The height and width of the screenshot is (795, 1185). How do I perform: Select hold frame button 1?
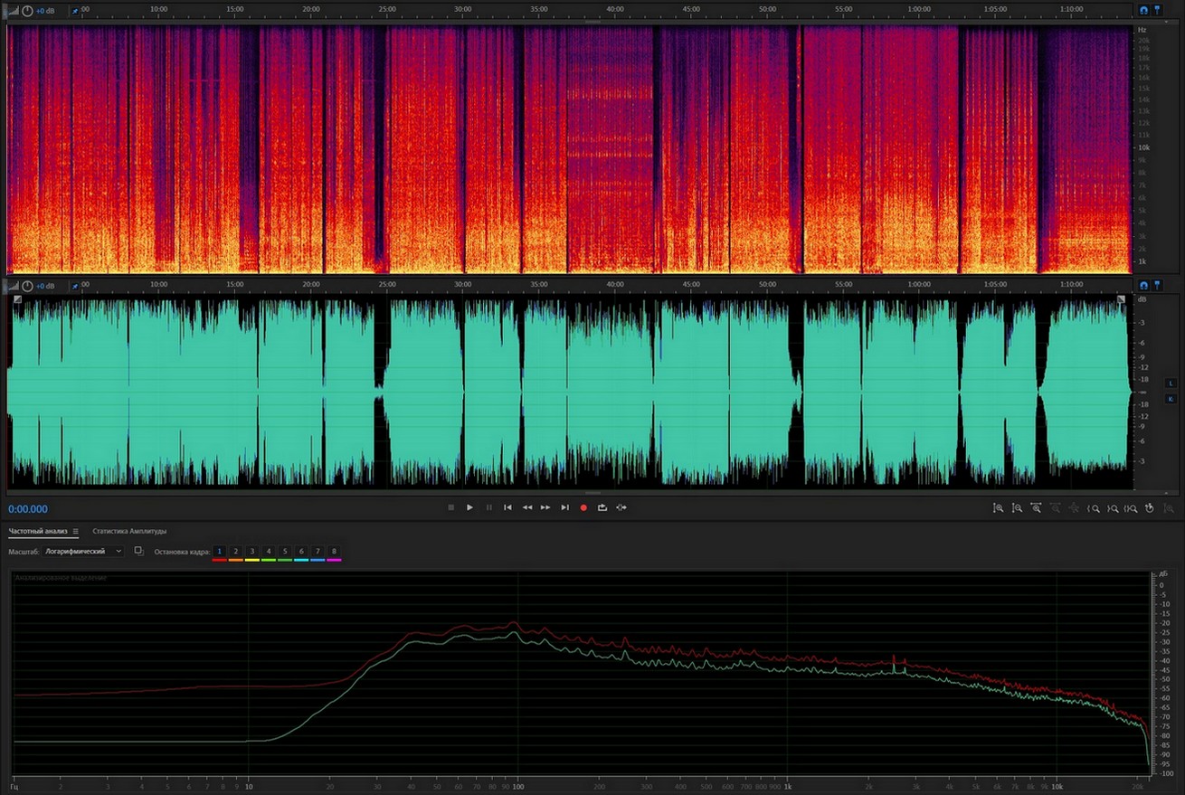tap(220, 551)
